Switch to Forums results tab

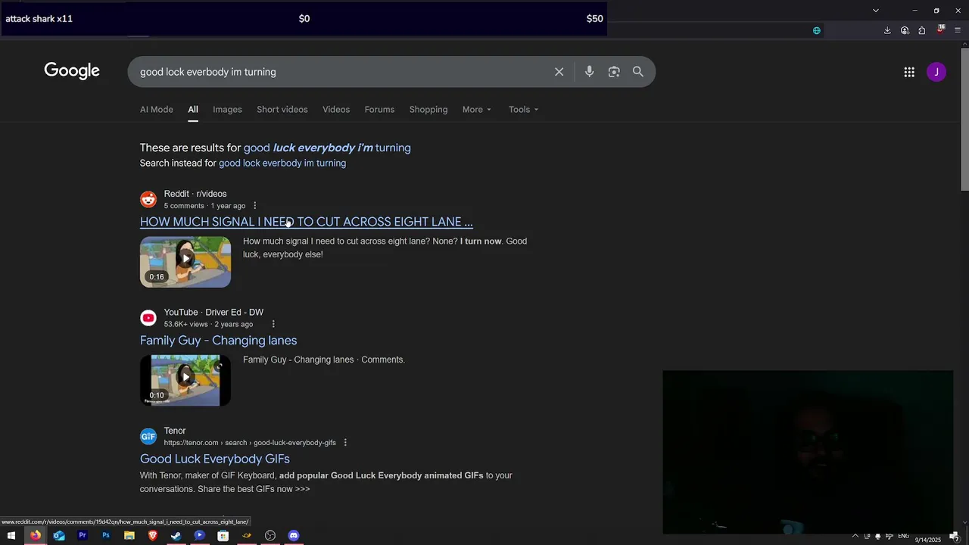click(x=379, y=110)
